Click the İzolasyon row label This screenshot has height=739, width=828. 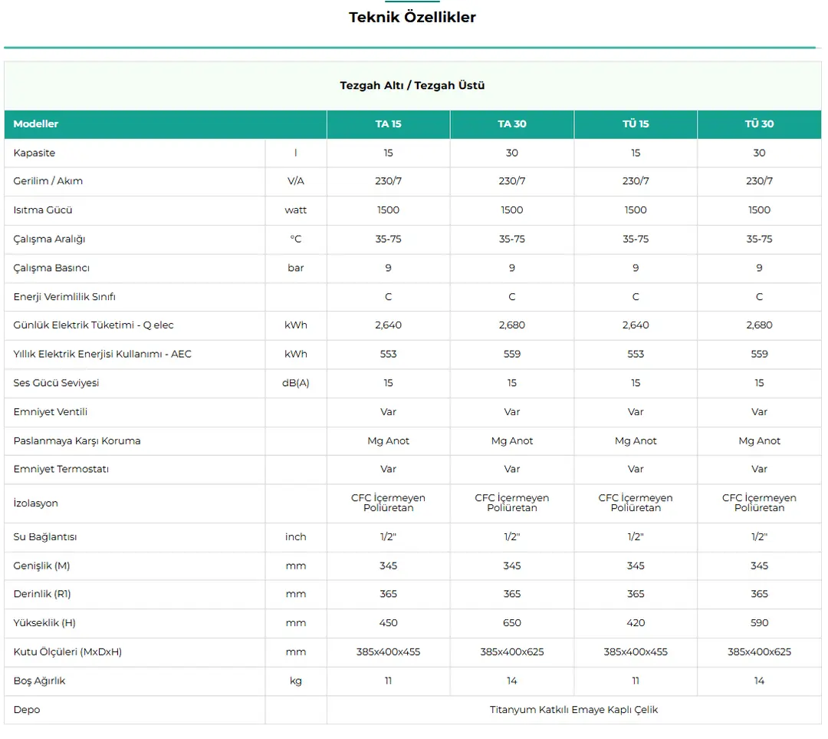pos(35,503)
